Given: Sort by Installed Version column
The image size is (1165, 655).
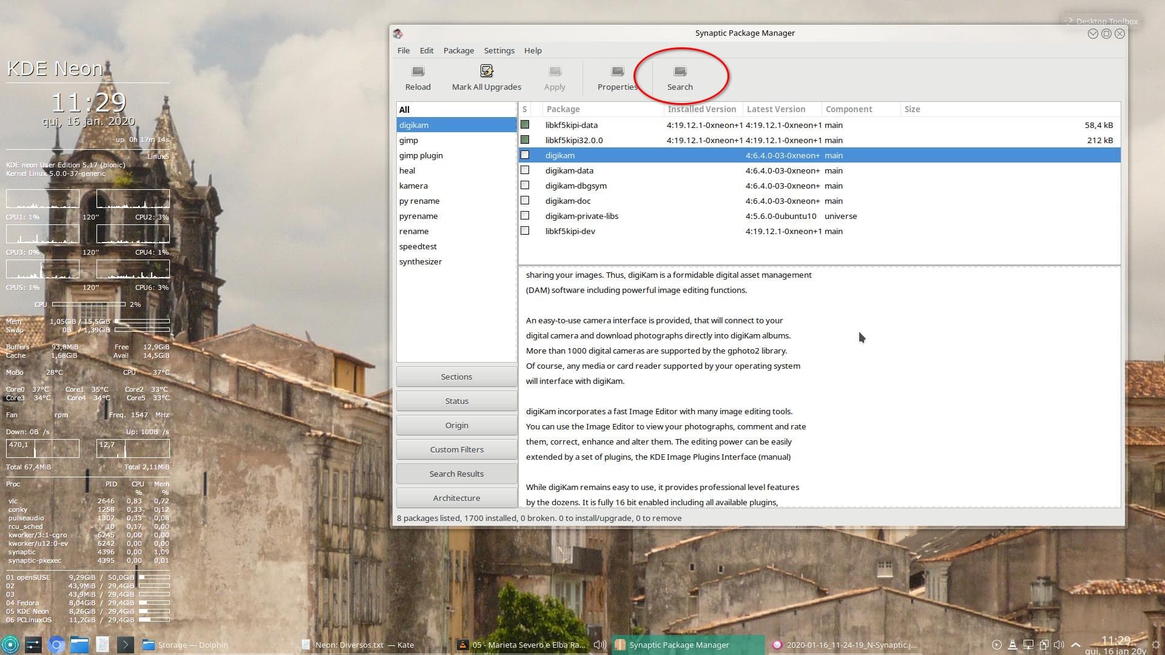Looking at the screenshot, I should coord(704,109).
